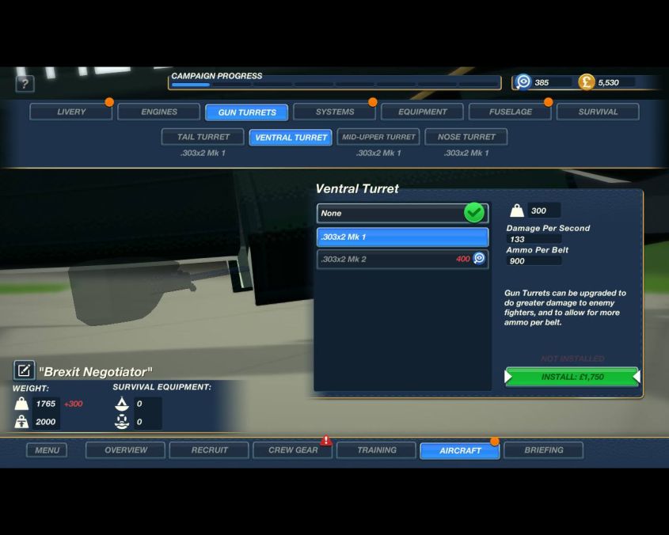This screenshot has height=535, width=669.
Task: Open the Engines tab
Action: (x=158, y=112)
